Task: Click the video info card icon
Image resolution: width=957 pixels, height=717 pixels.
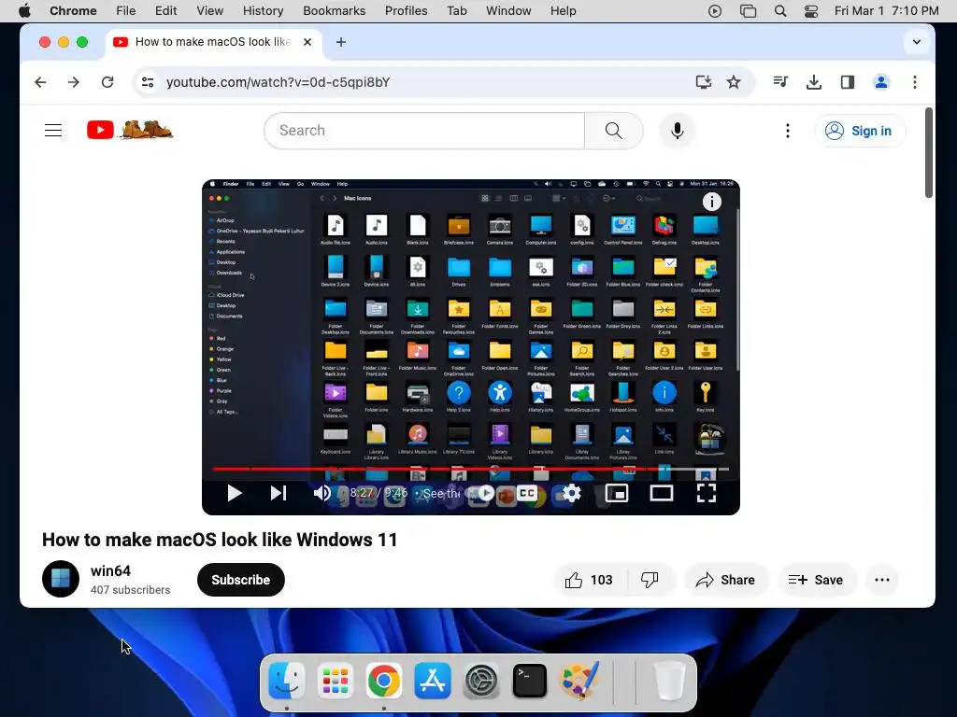Action: (711, 202)
